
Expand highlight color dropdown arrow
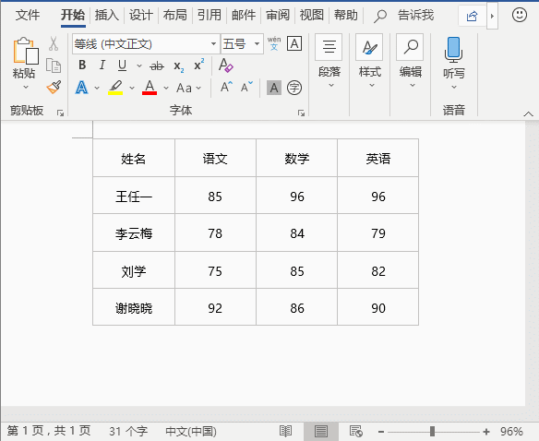point(132,88)
